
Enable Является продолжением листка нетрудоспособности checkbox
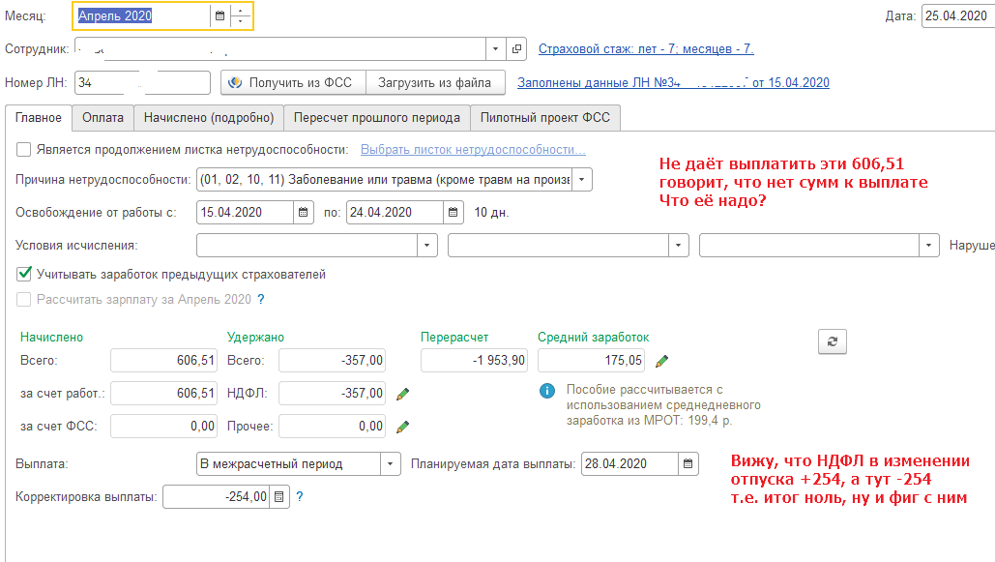(24, 150)
